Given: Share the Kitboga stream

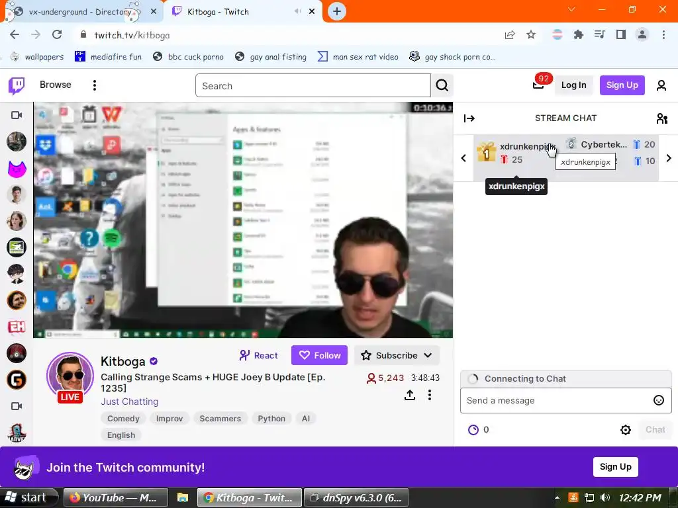Looking at the screenshot, I should (410, 395).
